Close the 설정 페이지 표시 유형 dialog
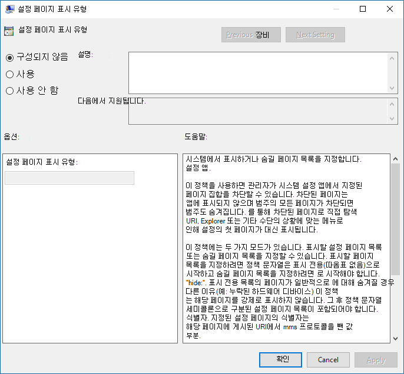 pos(390,9)
